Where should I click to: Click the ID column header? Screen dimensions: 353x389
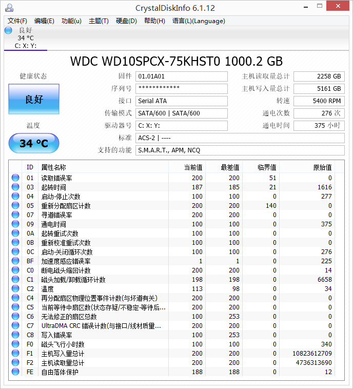pos(30,167)
